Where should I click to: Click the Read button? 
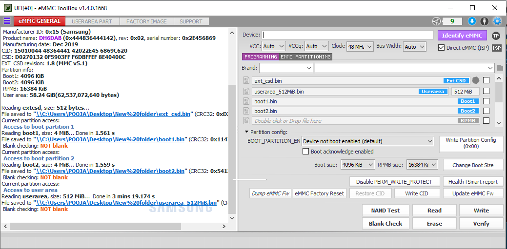click(x=434, y=210)
